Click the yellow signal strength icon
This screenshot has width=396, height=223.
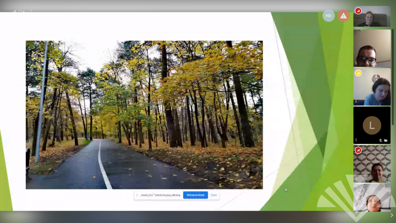pos(358,73)
